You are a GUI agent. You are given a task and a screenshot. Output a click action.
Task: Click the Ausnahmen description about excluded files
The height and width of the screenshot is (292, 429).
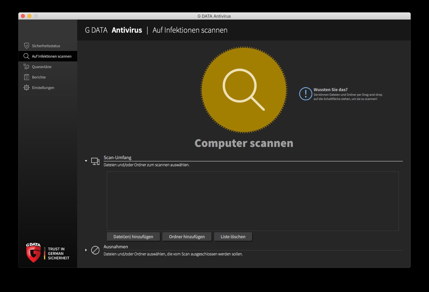point(173,254)
